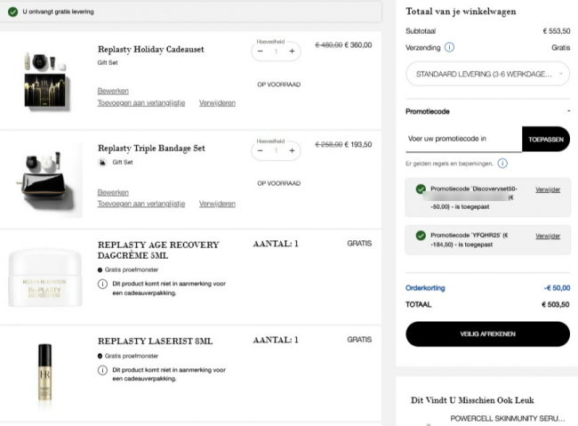
Task: Open the Replasty Triple Bandage Set thumbnail
Action: (x=48, y=181)
